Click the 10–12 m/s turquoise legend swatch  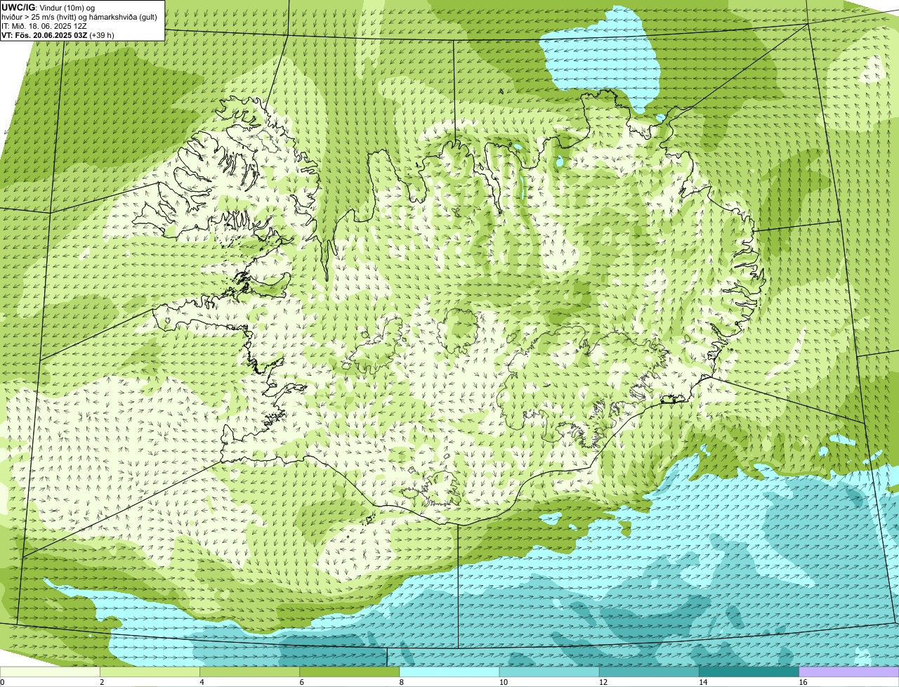tap(549, 672)
